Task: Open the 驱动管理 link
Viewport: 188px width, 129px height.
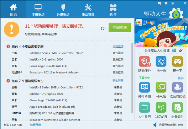Action: pyautogui.click(x=118, y=81)
